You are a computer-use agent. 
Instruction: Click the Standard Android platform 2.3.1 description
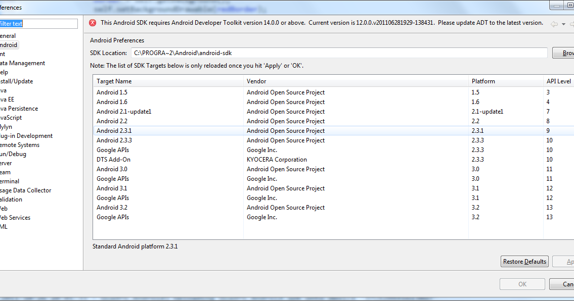135,246
